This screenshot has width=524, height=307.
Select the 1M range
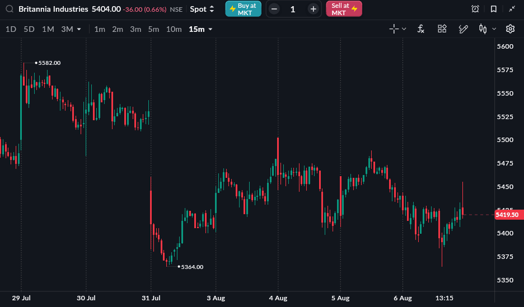[48, 30]
